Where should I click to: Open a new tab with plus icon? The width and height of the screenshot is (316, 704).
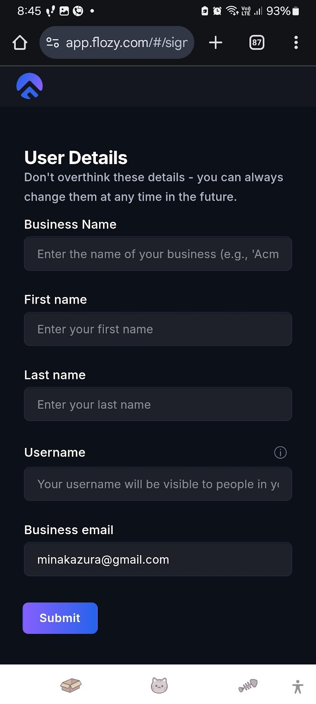coord(216,43)
